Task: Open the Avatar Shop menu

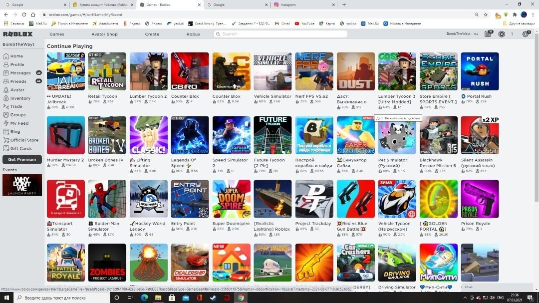Action: [104, 34]
